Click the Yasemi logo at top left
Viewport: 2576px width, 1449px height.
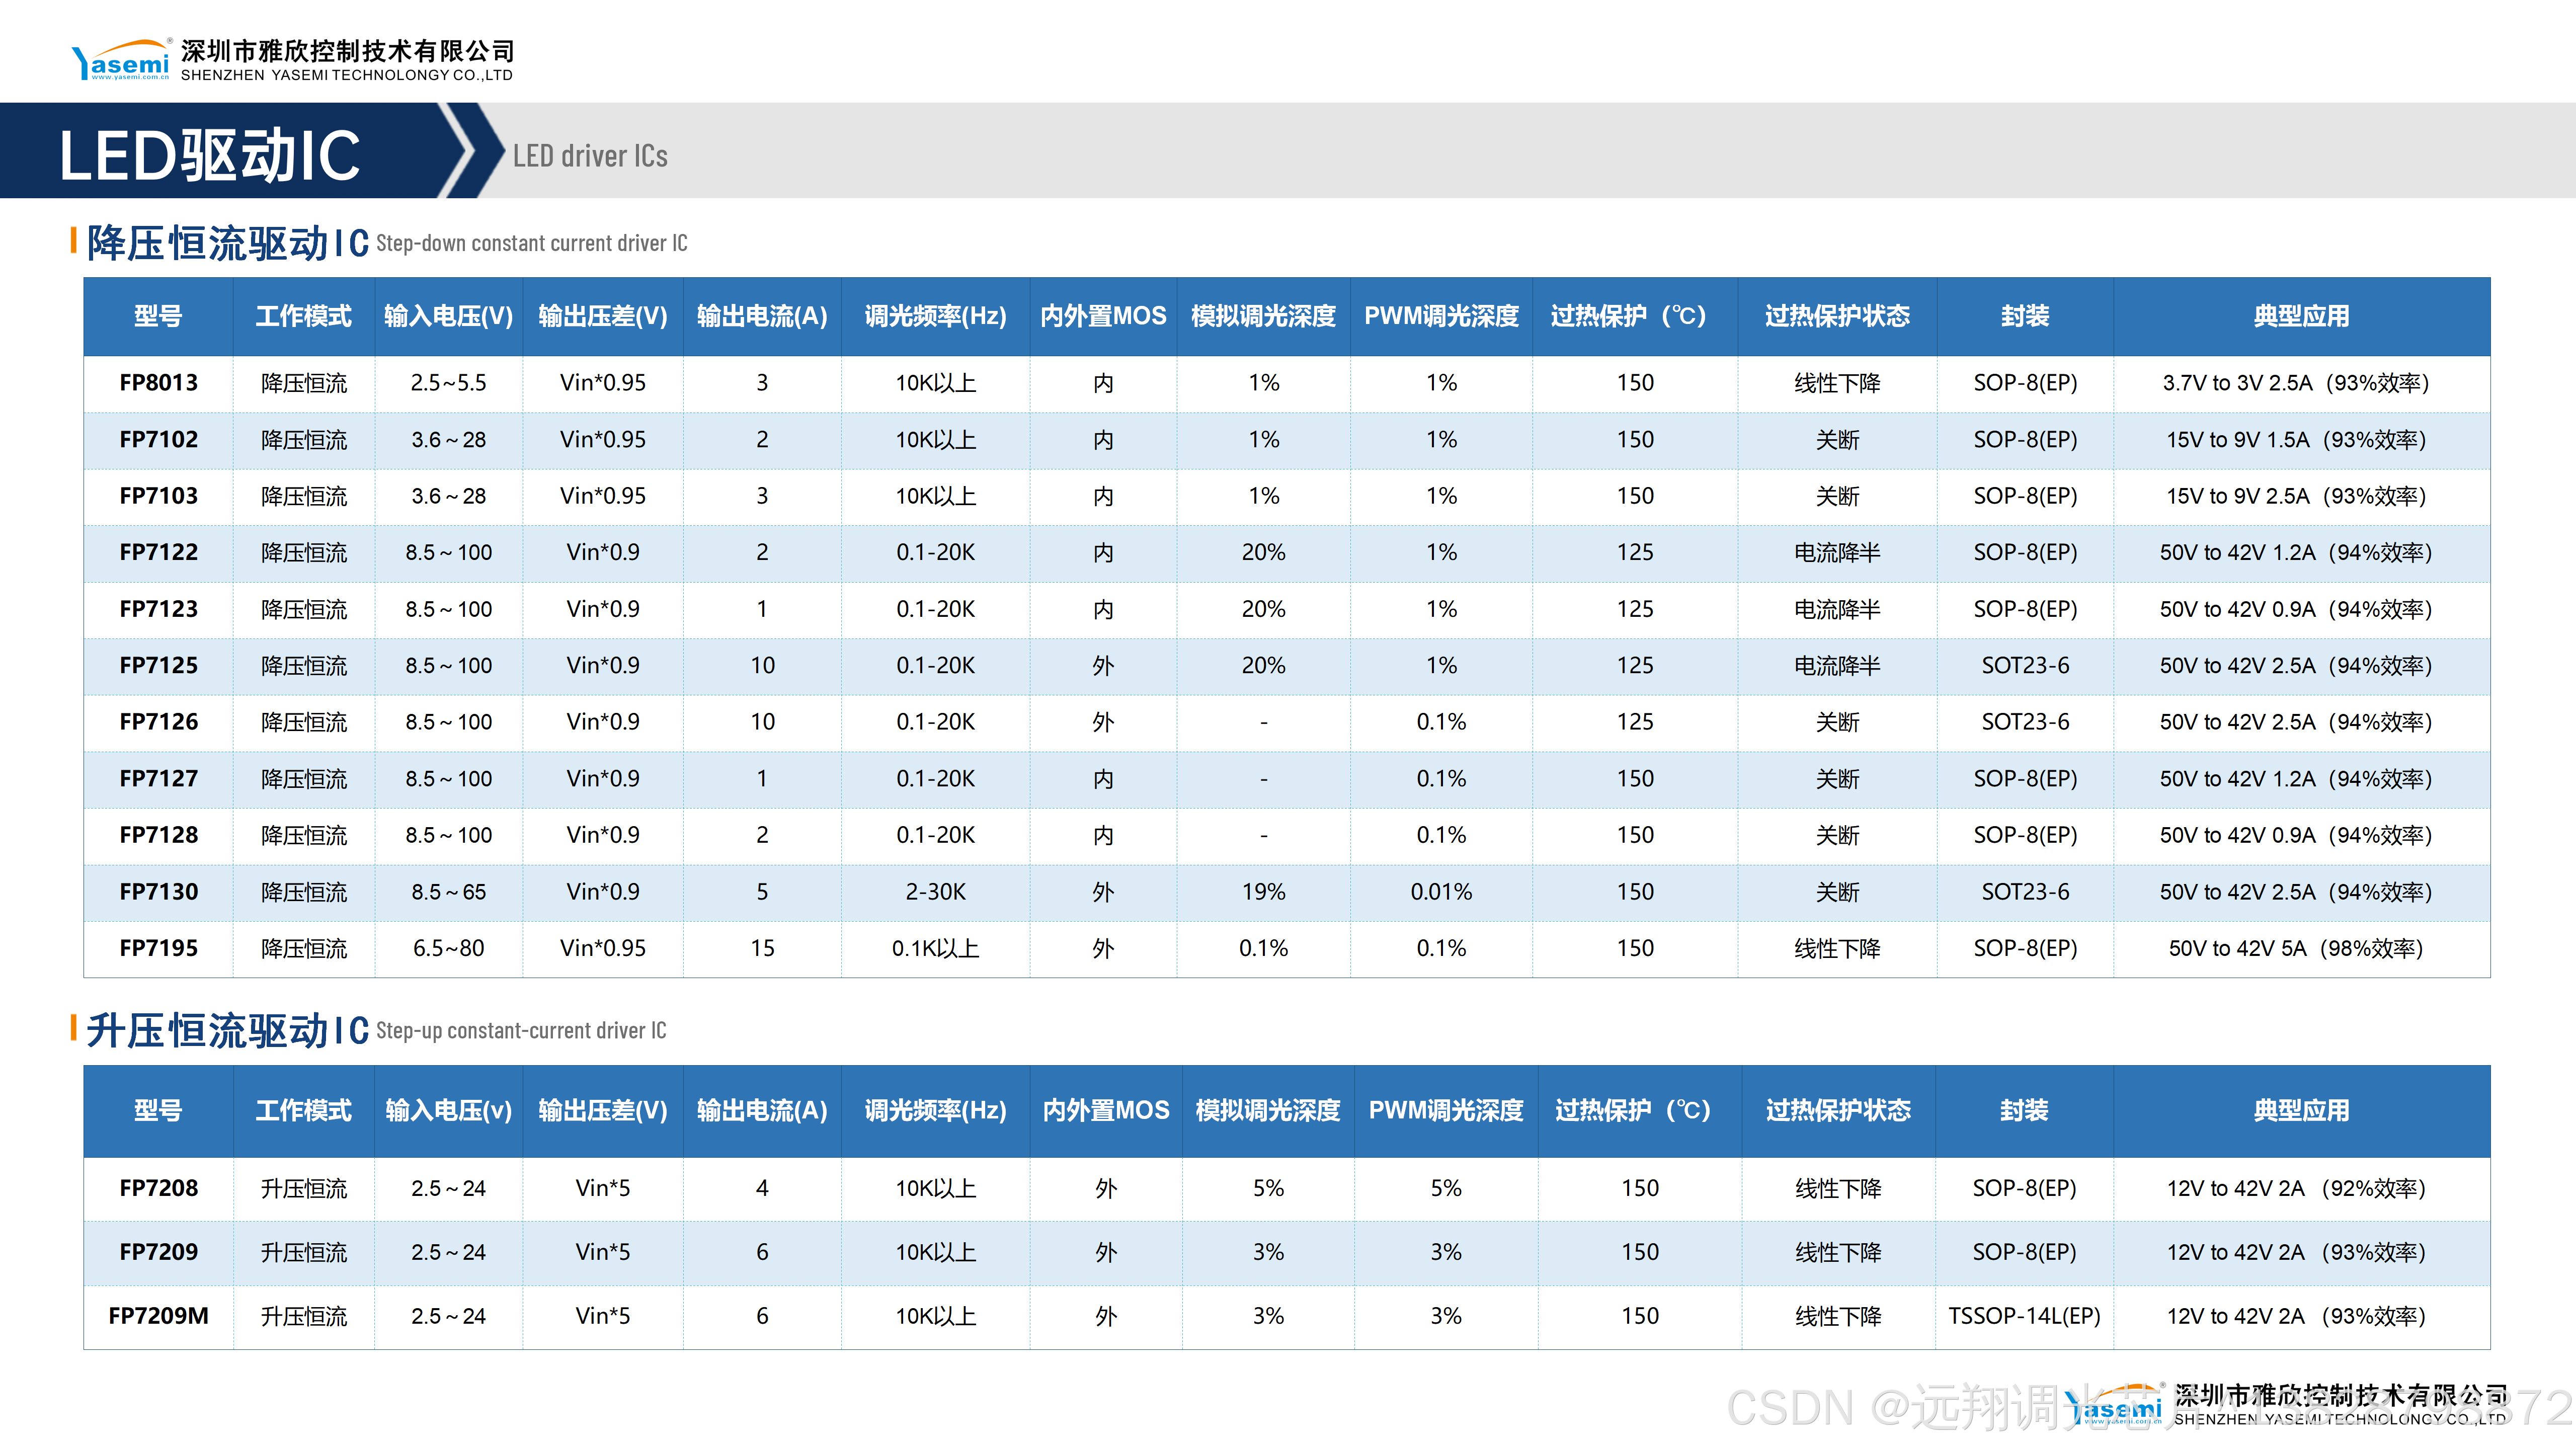click(x=121, y=60)
